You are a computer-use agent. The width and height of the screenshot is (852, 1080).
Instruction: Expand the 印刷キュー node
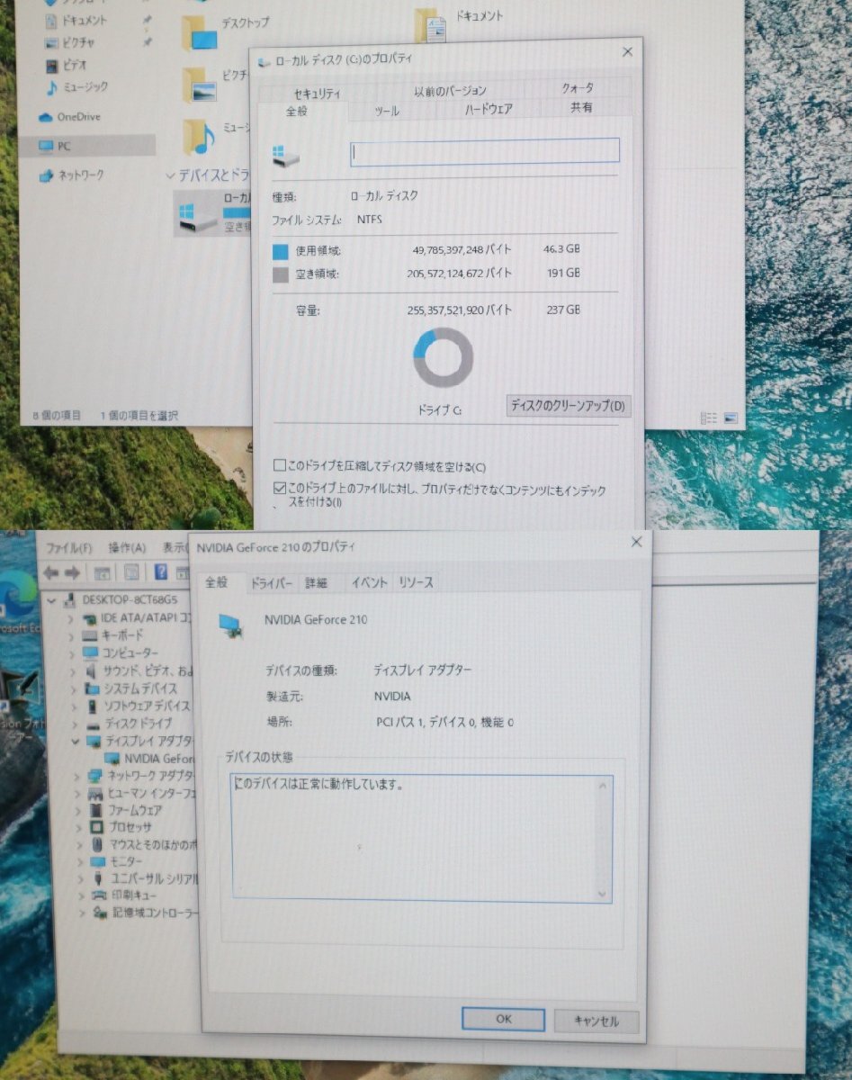pyautogui.click(x=80, y=895)
